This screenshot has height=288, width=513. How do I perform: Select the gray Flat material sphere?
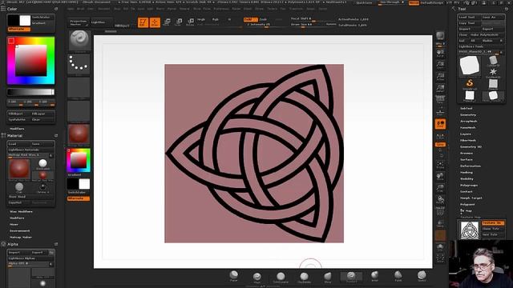pyautogui.click(x=19, y=187)
